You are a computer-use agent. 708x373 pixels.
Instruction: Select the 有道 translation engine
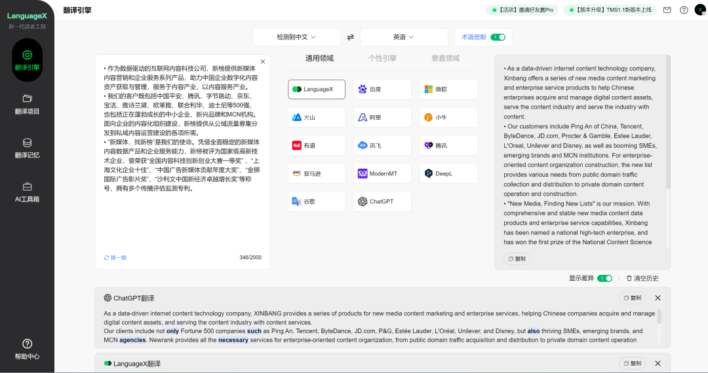317,145
